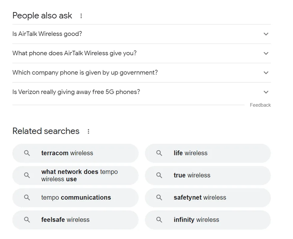Click the search icon beside tempo communications
The height and width of the screenshot is (239, 293).
[x=27, y=198]
